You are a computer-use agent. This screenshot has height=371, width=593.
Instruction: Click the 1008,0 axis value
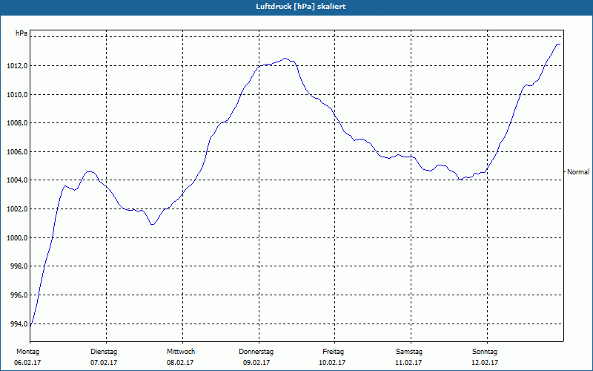point(17,123)
